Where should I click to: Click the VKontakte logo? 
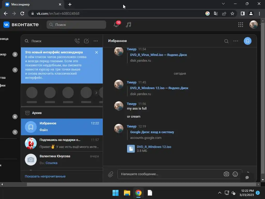pos(21,25)
